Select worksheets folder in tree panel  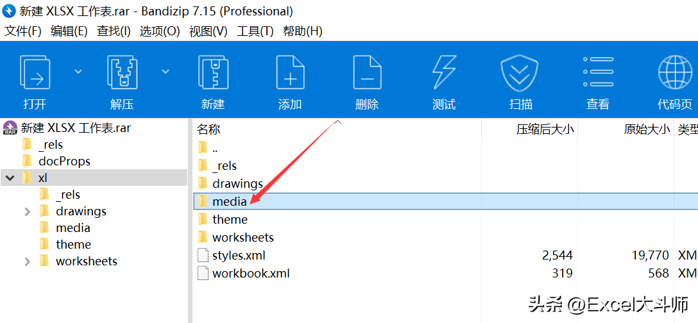click(x=87, y=261)
